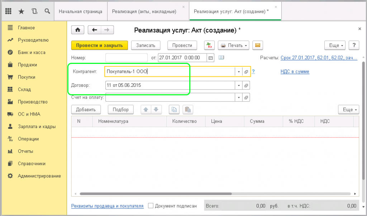
Task: Go to home page via house icon
Action: [78, 30]
